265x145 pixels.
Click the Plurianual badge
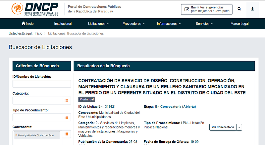(x=87, y=99)
